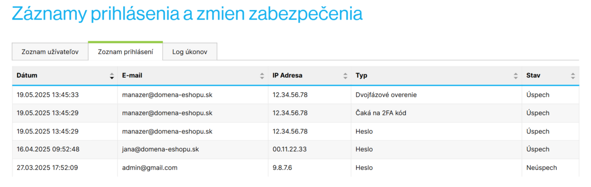Click the E-mail column header
Viewport: 591px width, 187px height.
193,76
